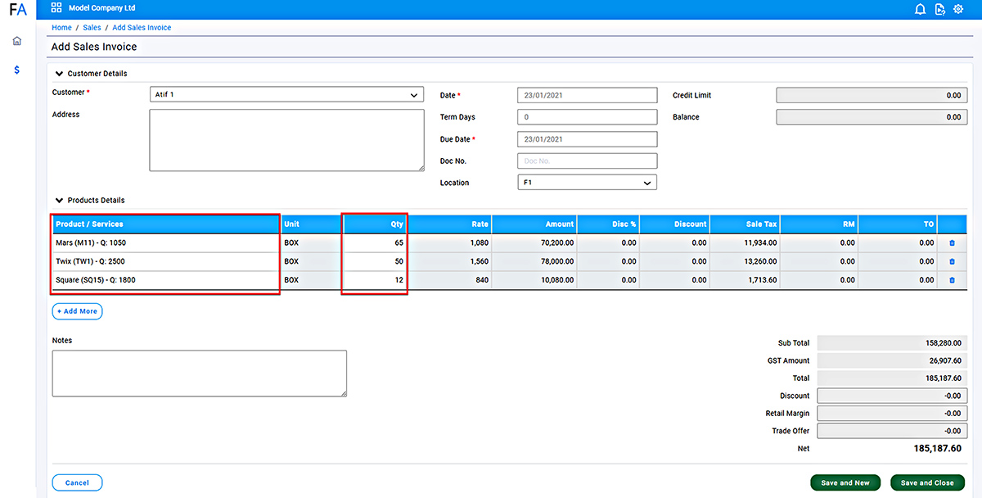
Task: Click into the Notes text area
Action: point(199,373)
